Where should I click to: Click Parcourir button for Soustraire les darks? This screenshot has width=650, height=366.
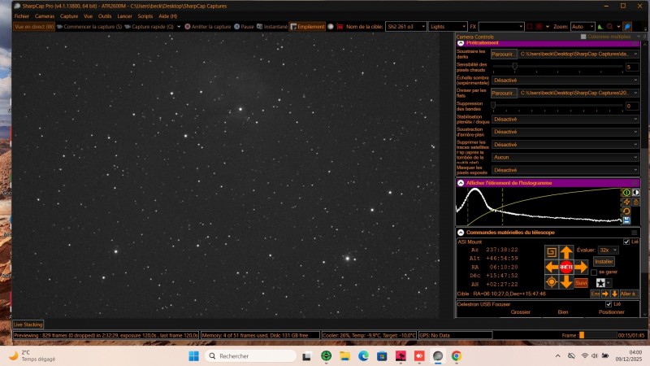tap(502, 54)
